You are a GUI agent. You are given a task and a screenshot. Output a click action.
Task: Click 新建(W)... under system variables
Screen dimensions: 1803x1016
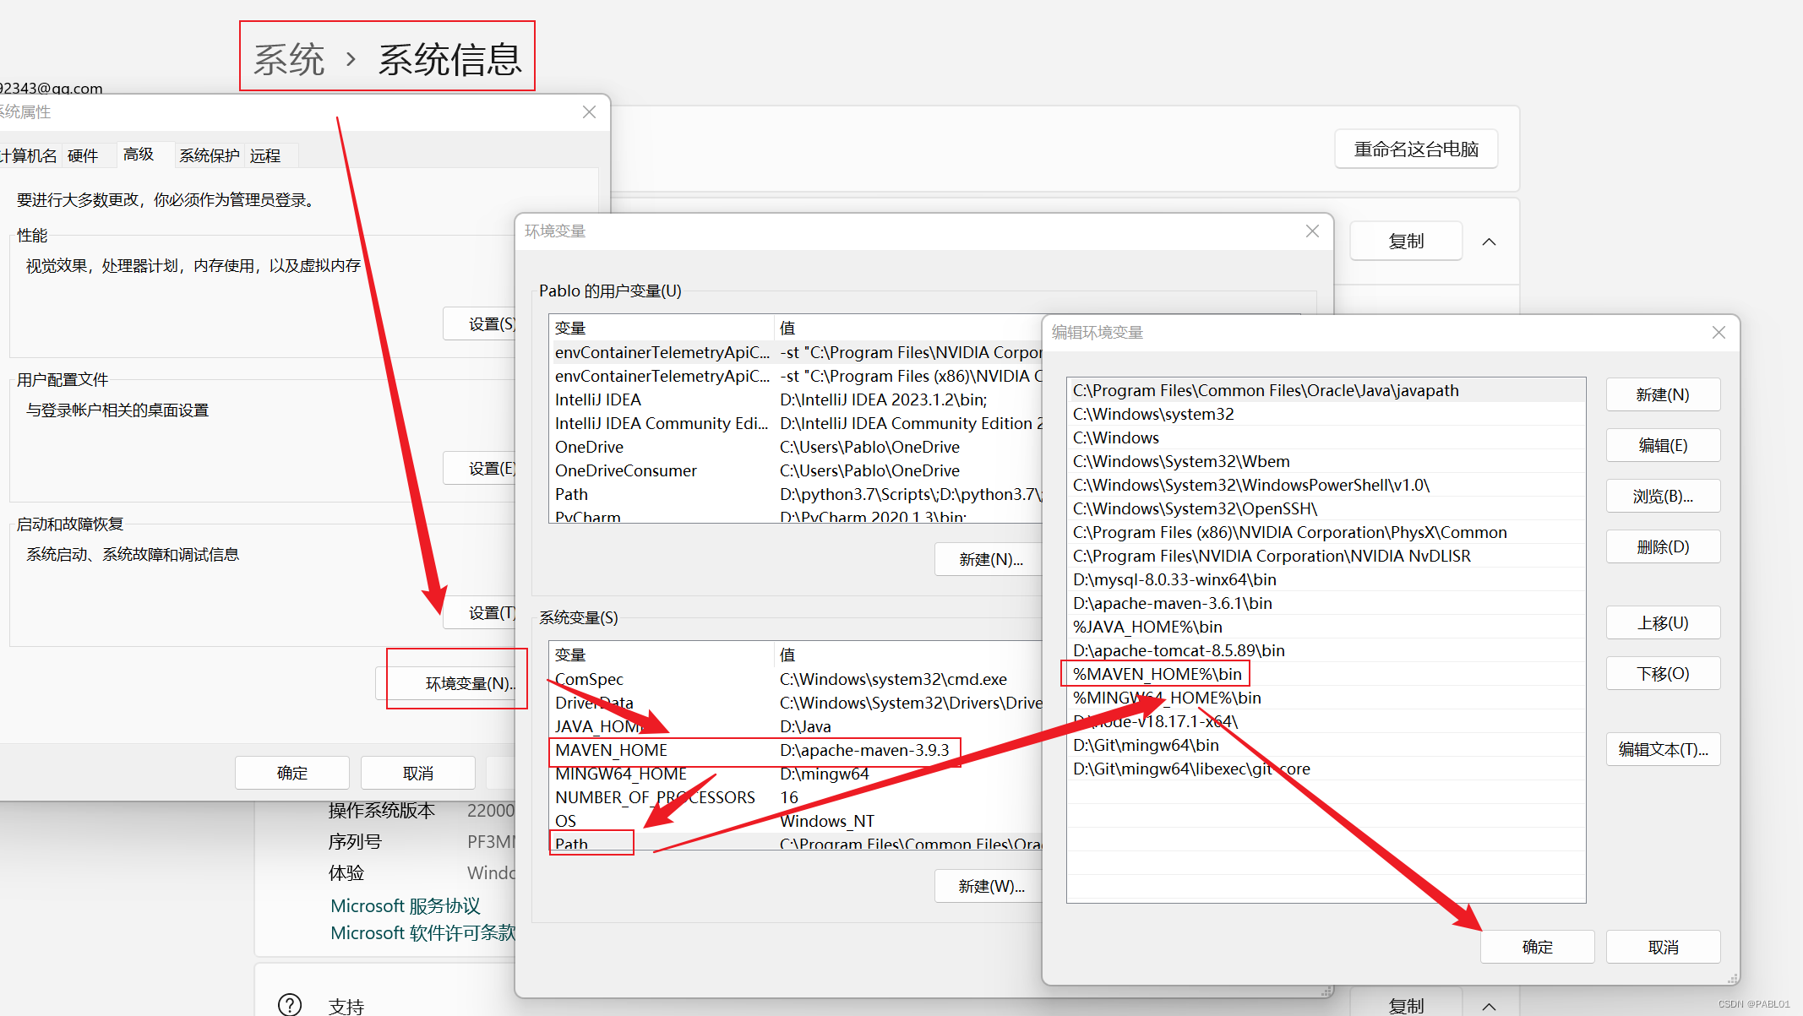989,886
